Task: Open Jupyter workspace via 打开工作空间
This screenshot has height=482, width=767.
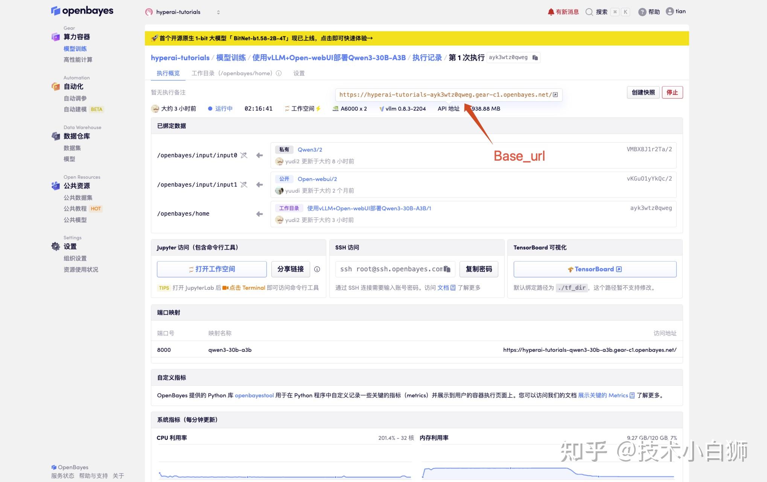Action: (212, 269)
